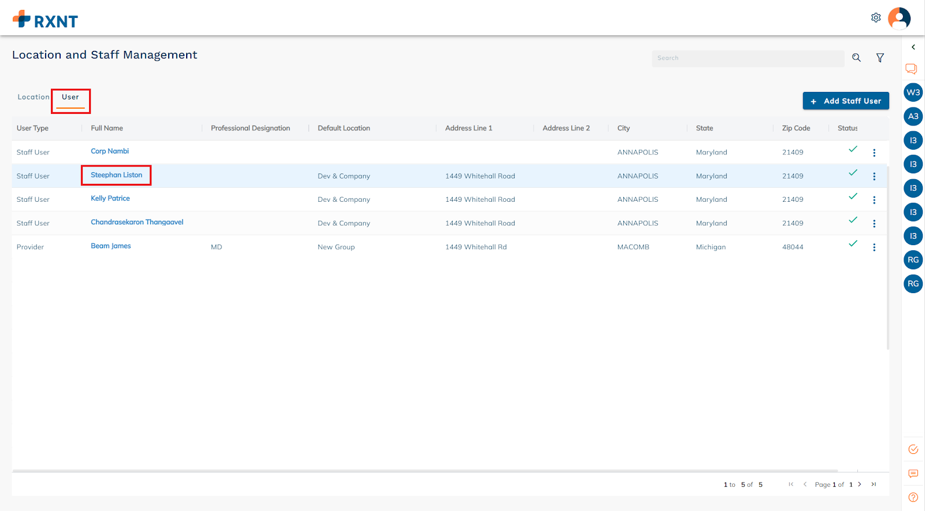Open the Beam James user link
Screen dimensions: 925x511
click(x=111, y=246)
